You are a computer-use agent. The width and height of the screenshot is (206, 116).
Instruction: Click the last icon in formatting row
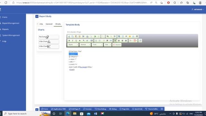point(140,41)
